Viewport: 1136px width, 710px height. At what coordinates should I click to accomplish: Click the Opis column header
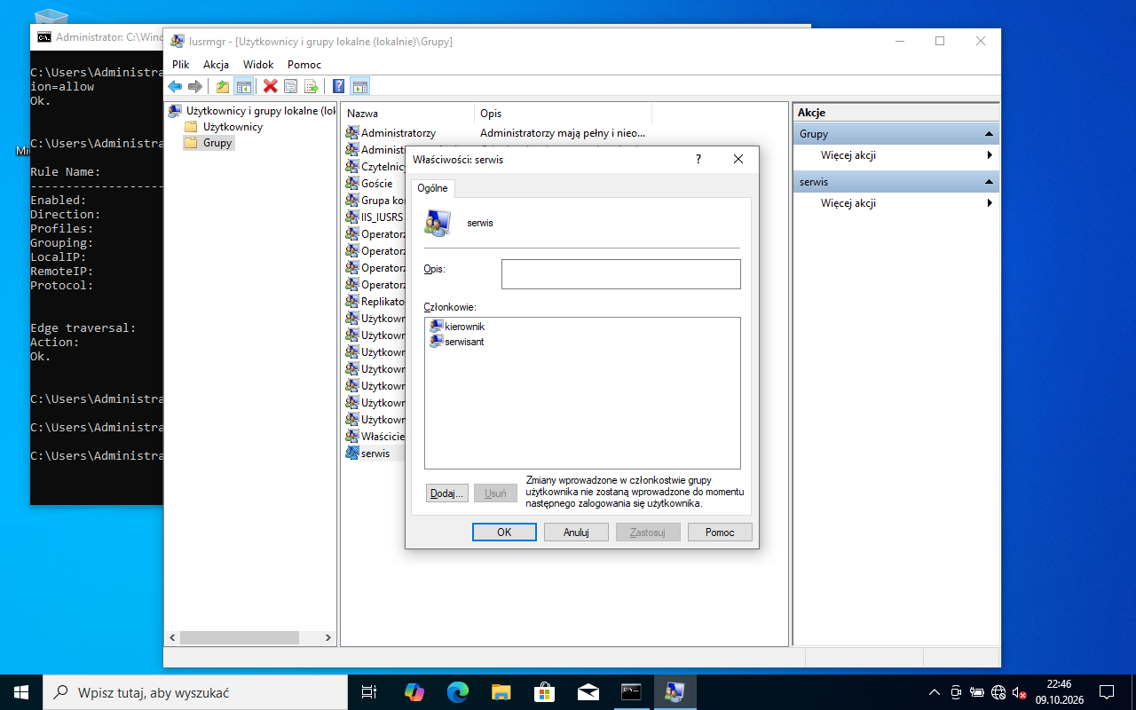[x=564, y=114]
